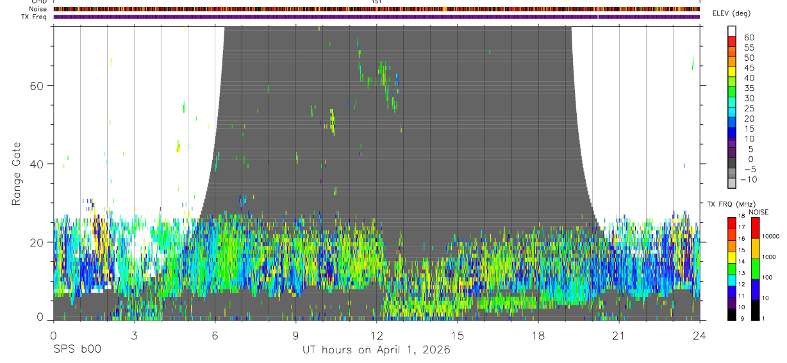Image resolution: width=787 pixels, height=363 pixels.
Task: Click the '10000' value on the NOISE legend
Action: click(x=770, y=236)
